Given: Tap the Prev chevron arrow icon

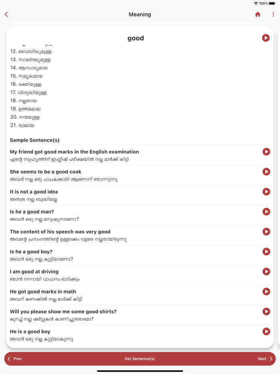Looking at the screenshot, I should 8,358.
